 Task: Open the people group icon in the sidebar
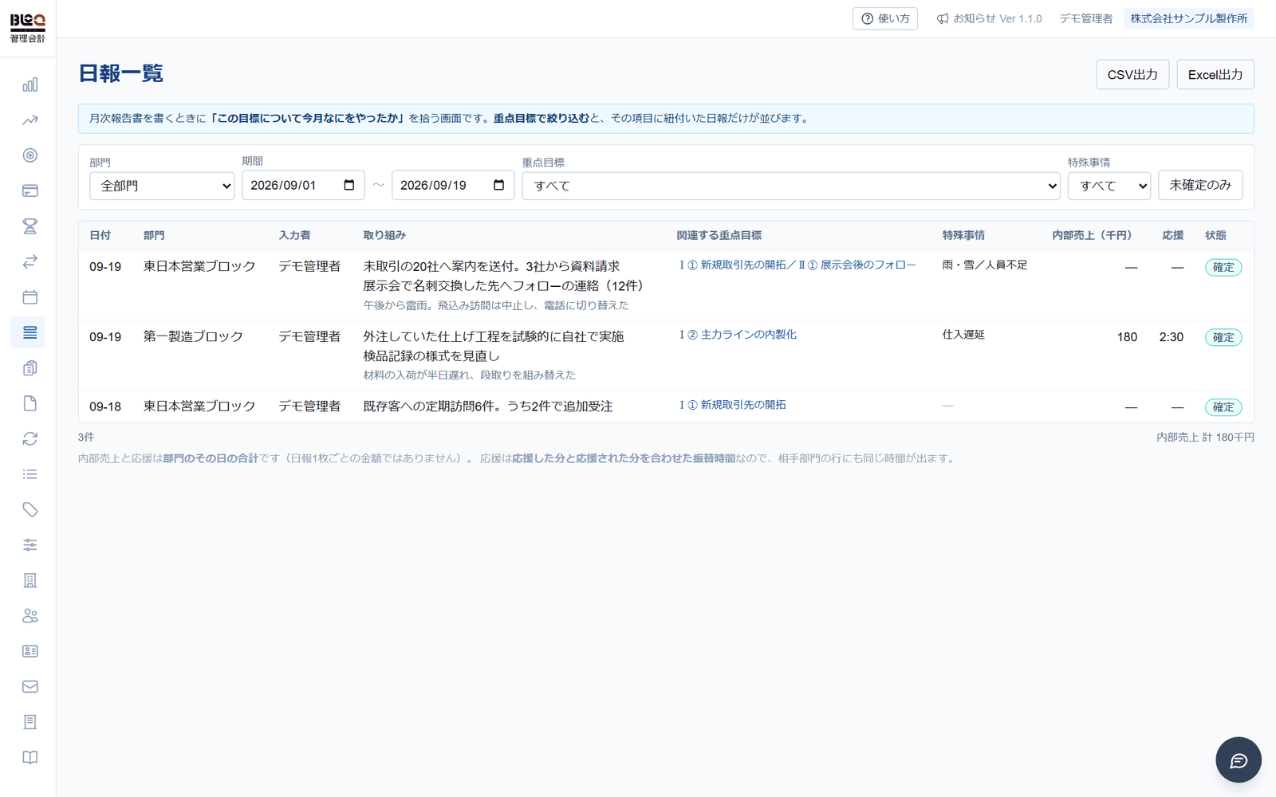coord(30,616)
